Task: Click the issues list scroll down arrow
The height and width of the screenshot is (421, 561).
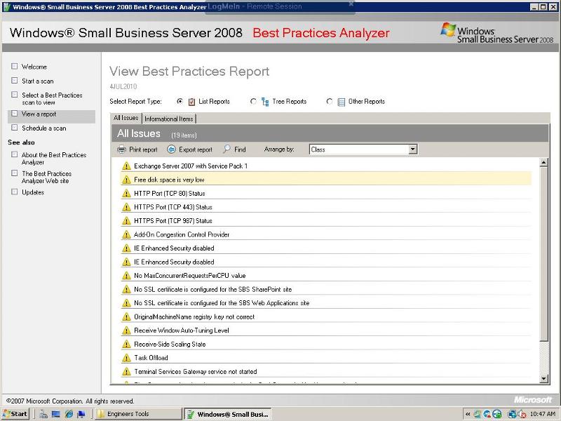Action: click(x=544, y=378)
